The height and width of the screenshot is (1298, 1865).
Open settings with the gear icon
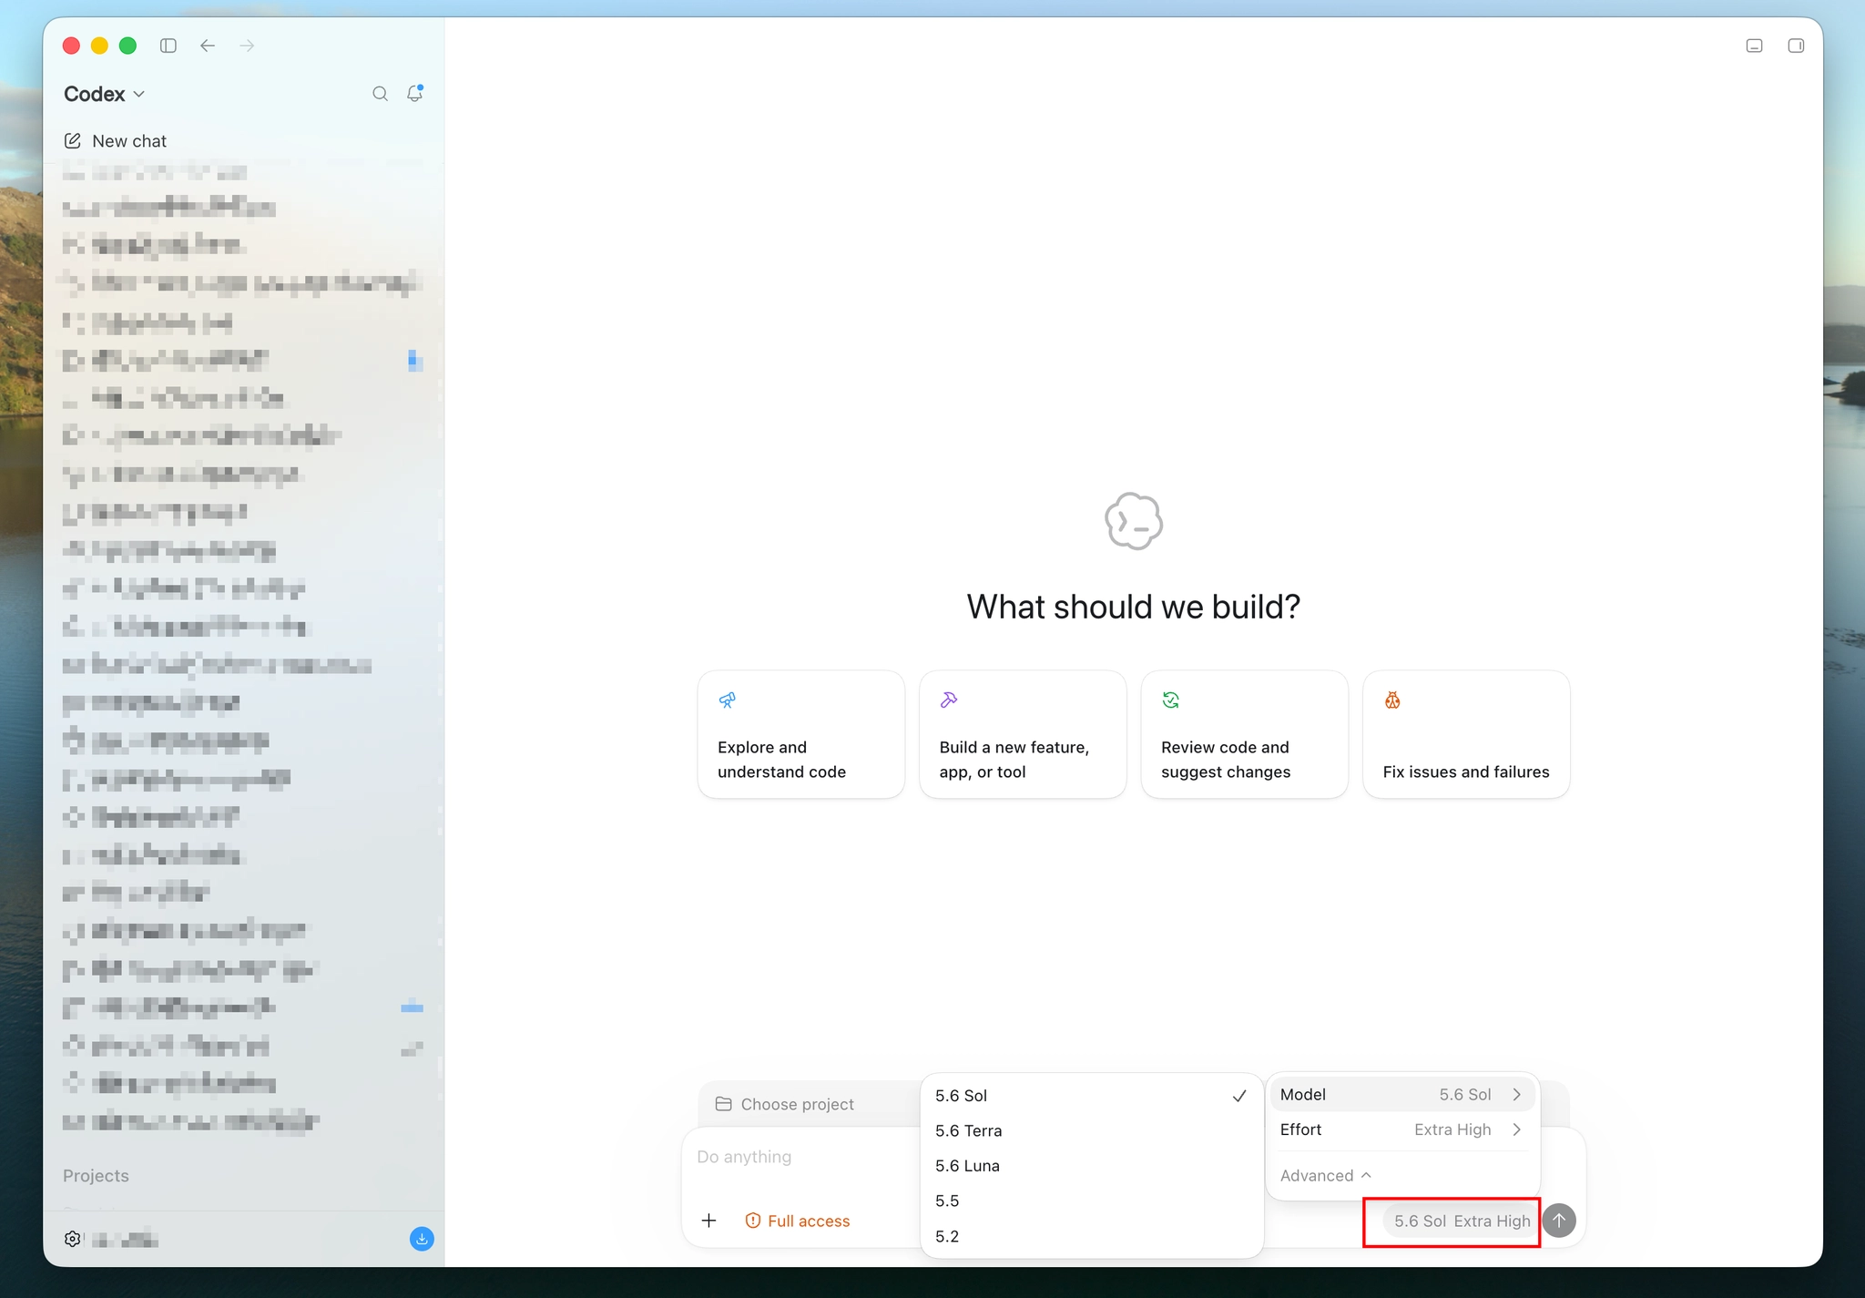tap(73, 1239)
